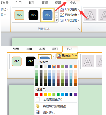Pick the selected blue theme color swatch
The height and width of the screenshot is (115, 106).
(x=54, y=67)
